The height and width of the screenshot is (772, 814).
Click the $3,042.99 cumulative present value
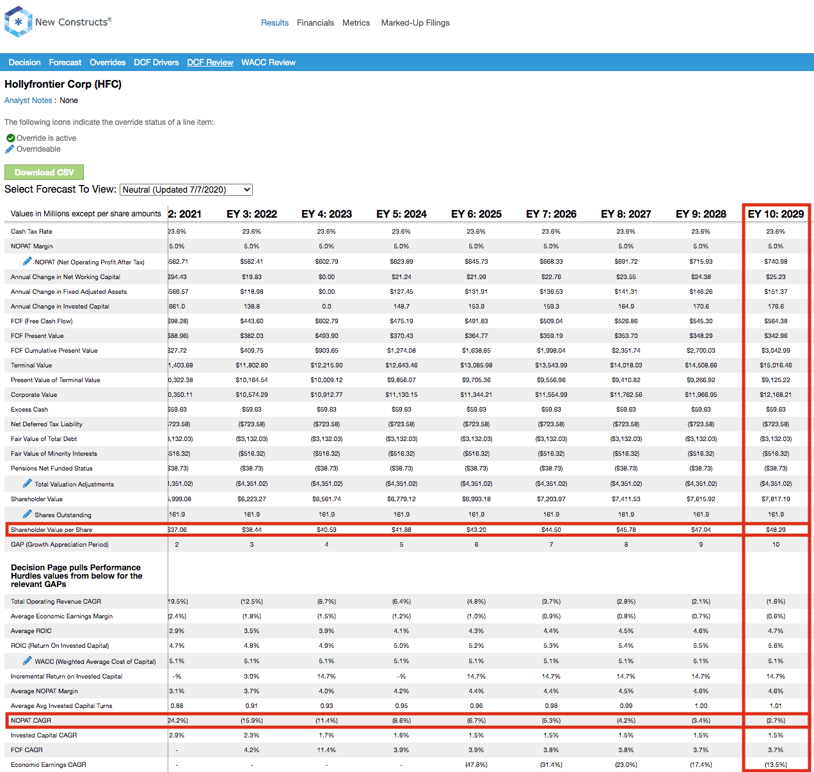tap(776, 351)
